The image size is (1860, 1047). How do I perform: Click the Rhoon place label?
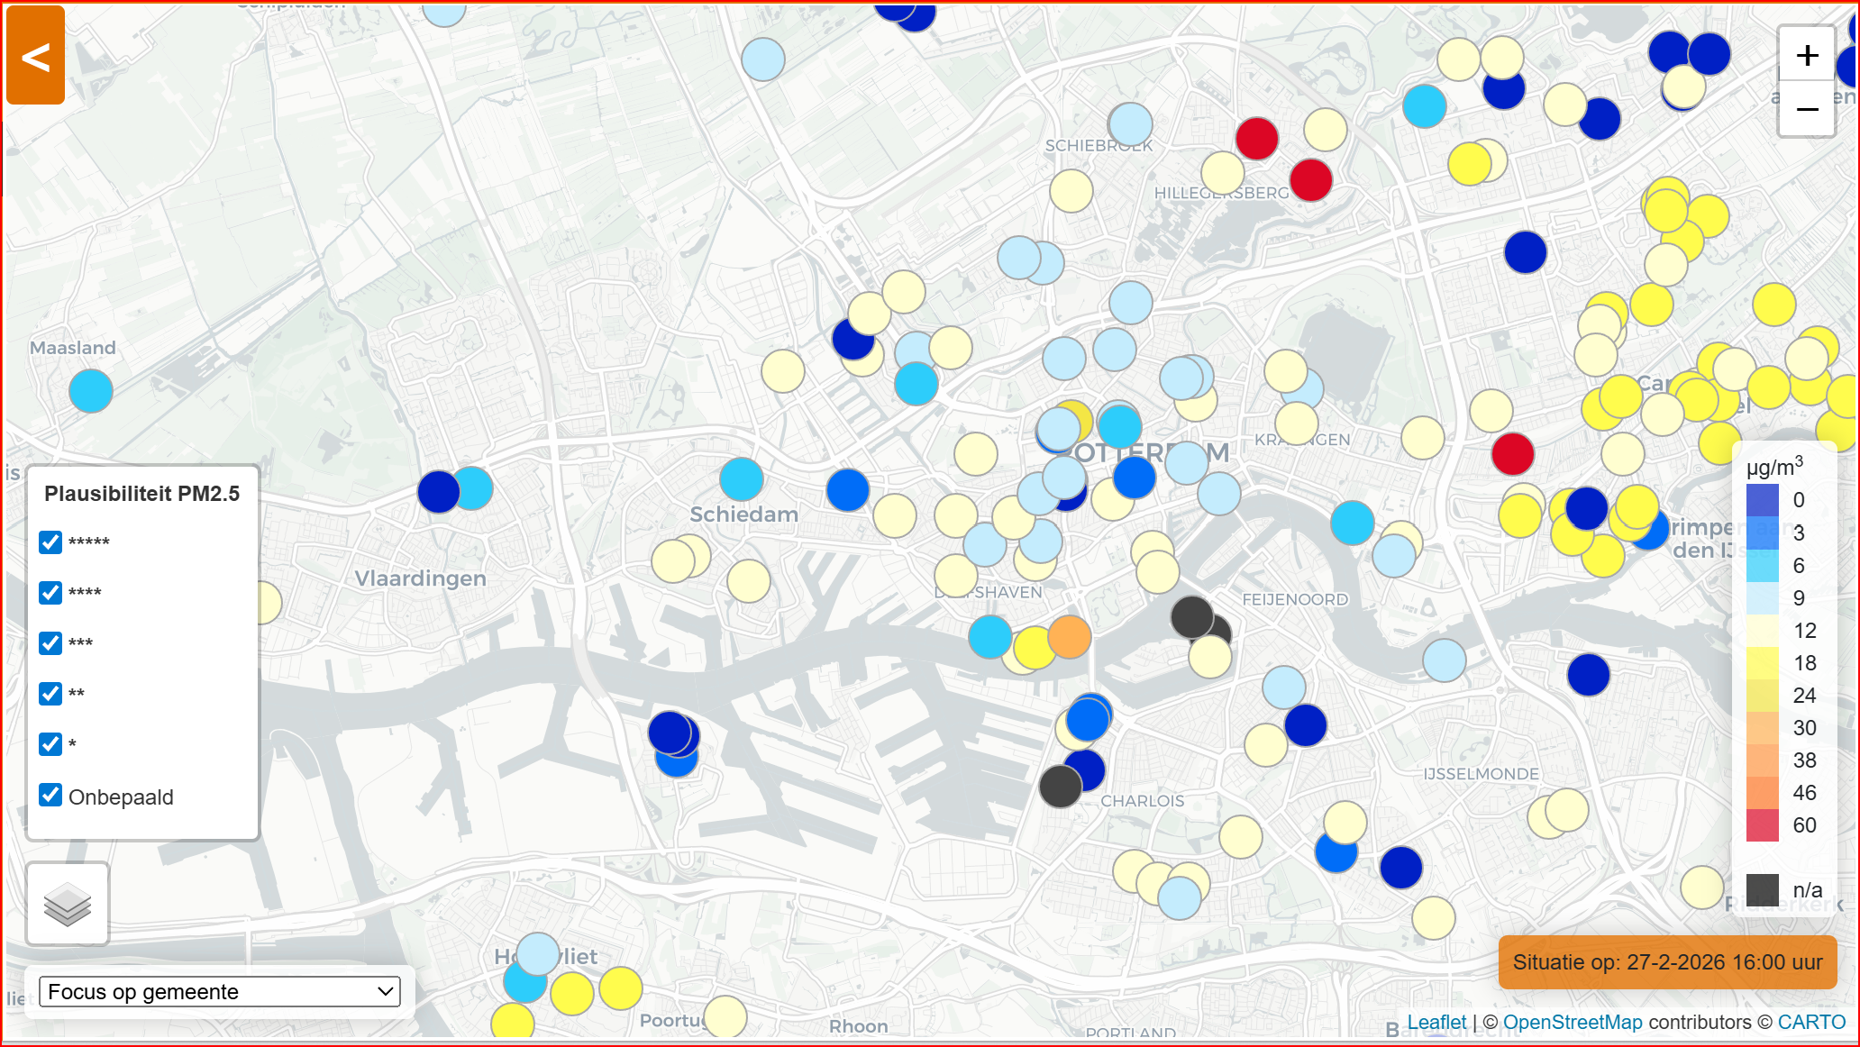[x=859, y=1026]
